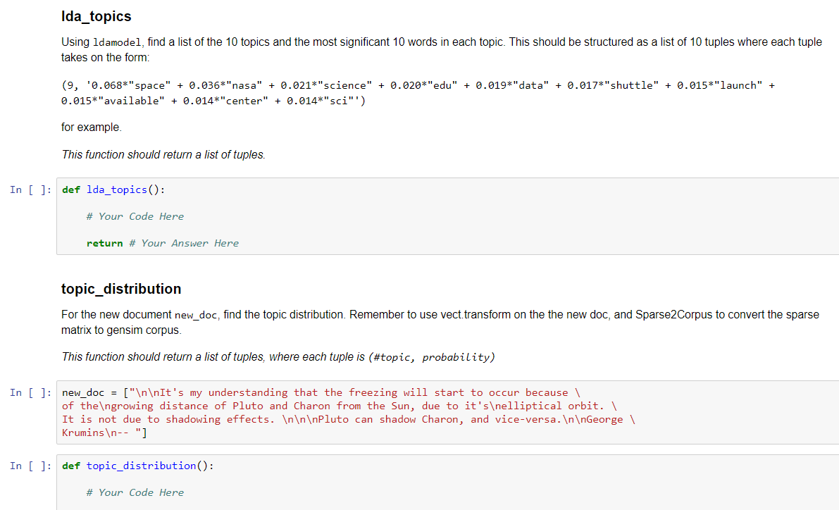Click the lda_topics markdown heading

pyautogui.click(x=97, y=15)
